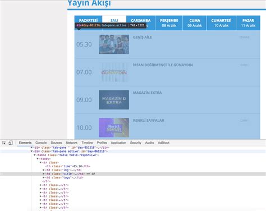Viewport: 266px width, 211px height.
Task: Activate the inspect element picker icon
Action: (4, 143)
